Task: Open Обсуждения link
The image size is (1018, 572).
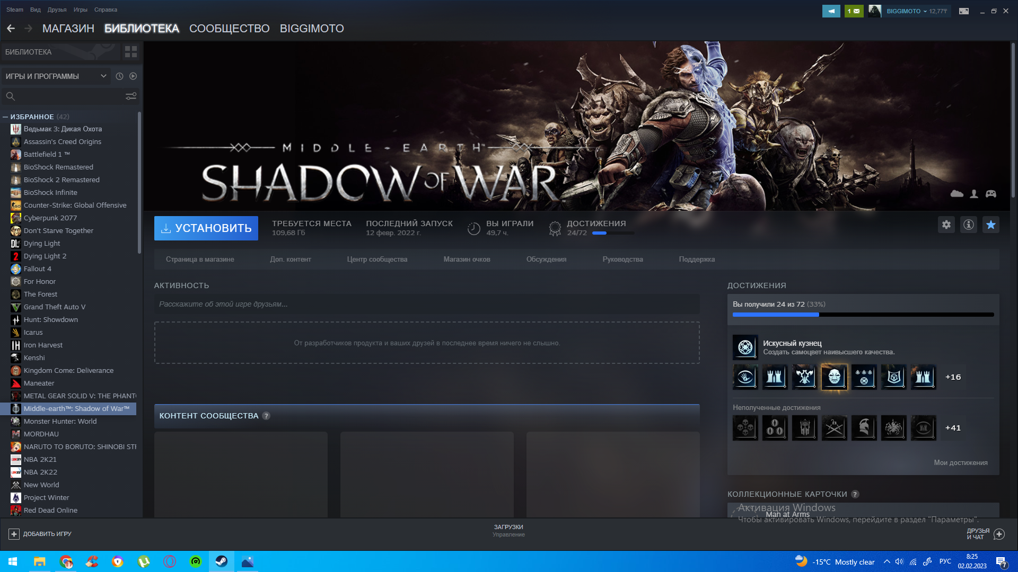Action: click(x=547, y=260)
